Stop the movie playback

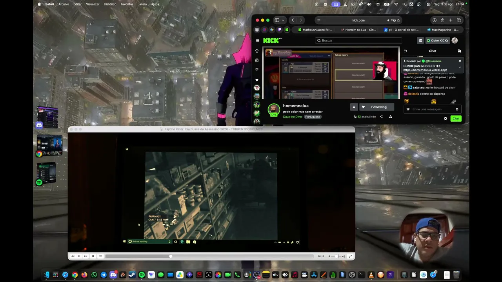[x=93, y=256]
